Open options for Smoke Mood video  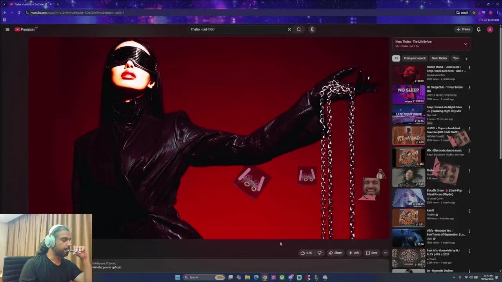pos(469,67)
